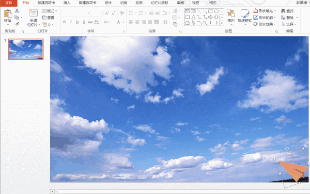Open the Drawing (绘图) dialog launcher
310x194 pixels.
[x=276, y=32]
